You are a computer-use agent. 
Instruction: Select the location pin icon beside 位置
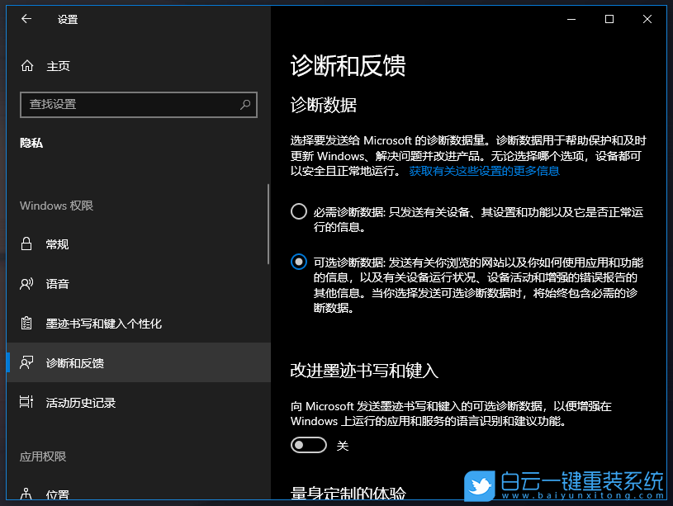[28, 494]
